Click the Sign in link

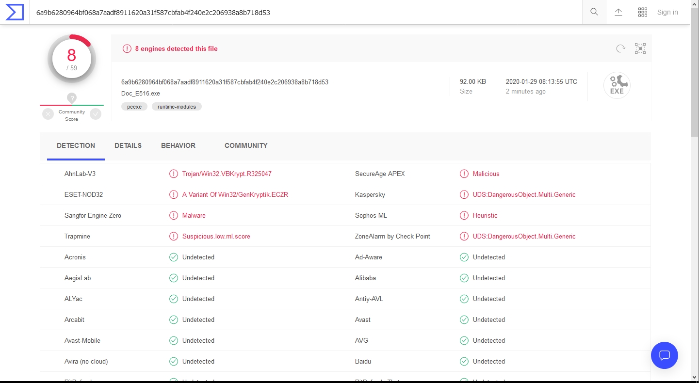667,12
